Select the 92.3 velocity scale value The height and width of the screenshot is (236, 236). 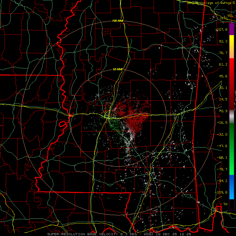click(223, 41)
